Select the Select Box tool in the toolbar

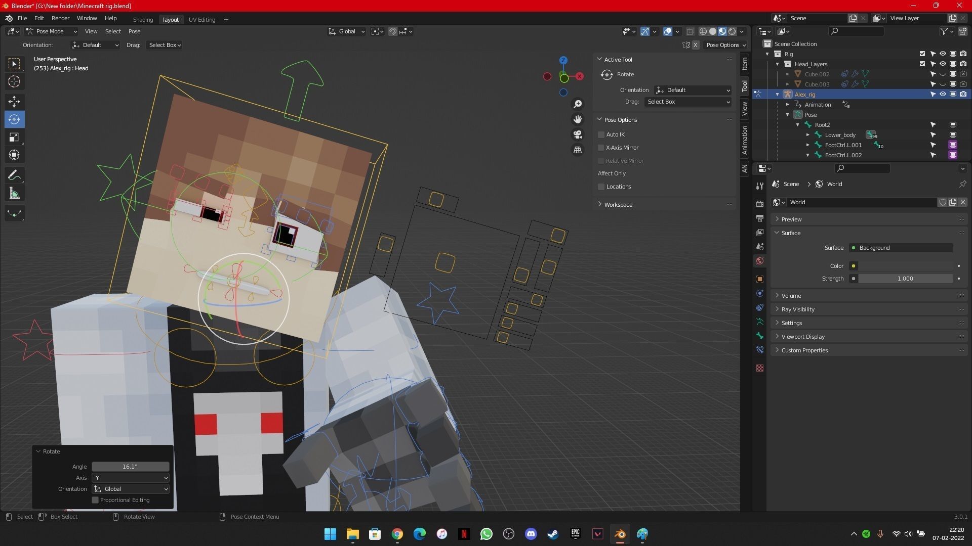point(14,64)
